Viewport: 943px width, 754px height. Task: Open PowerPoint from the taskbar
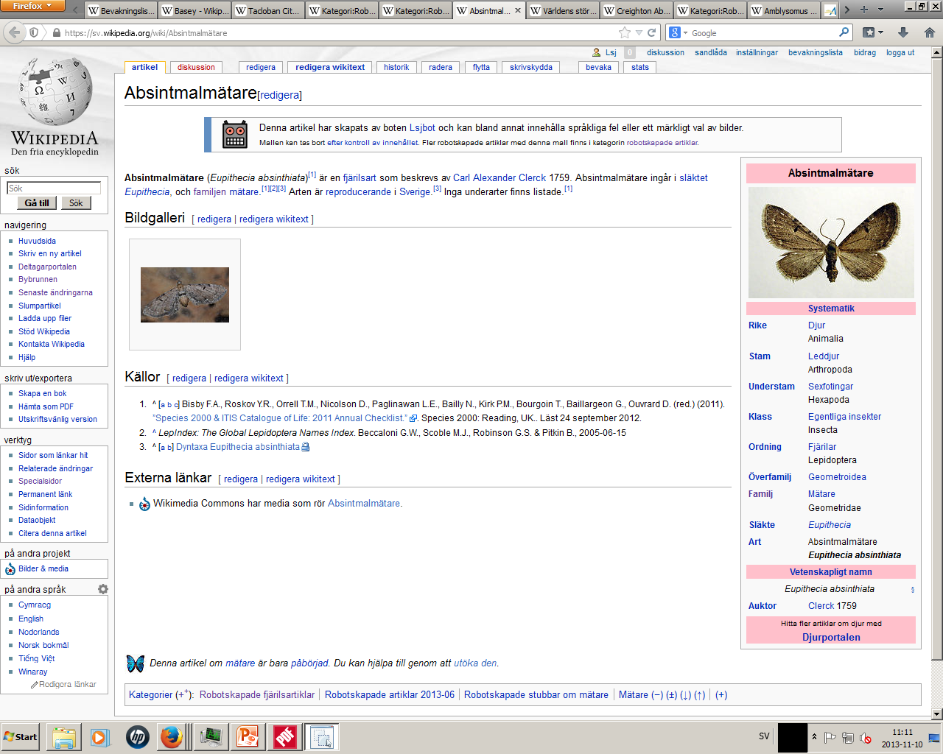[248, 736]
